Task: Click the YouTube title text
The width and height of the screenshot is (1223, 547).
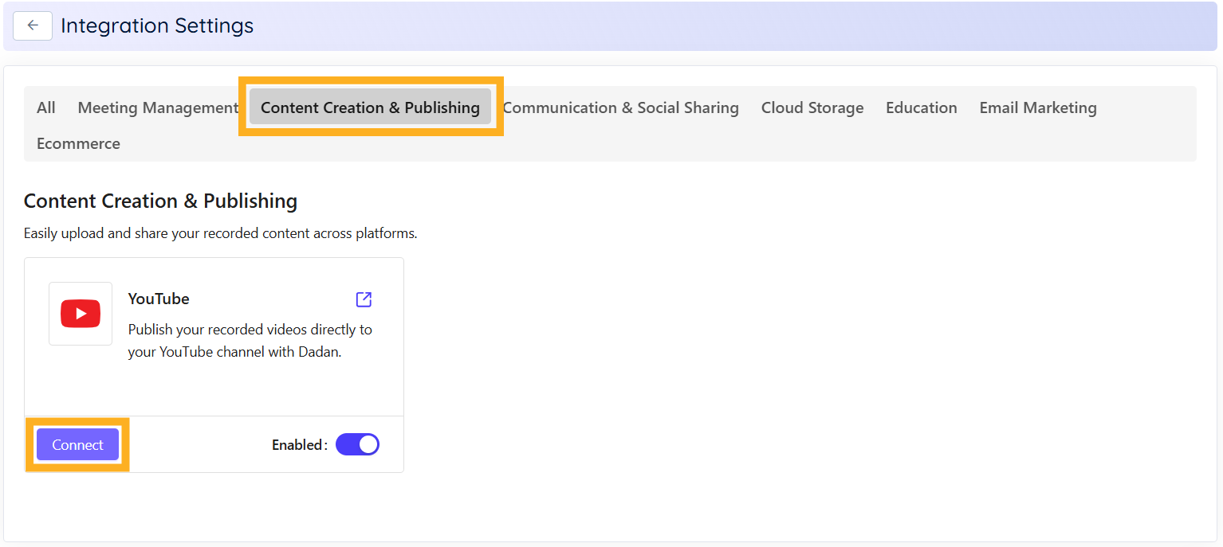Action: click(158, 299)
